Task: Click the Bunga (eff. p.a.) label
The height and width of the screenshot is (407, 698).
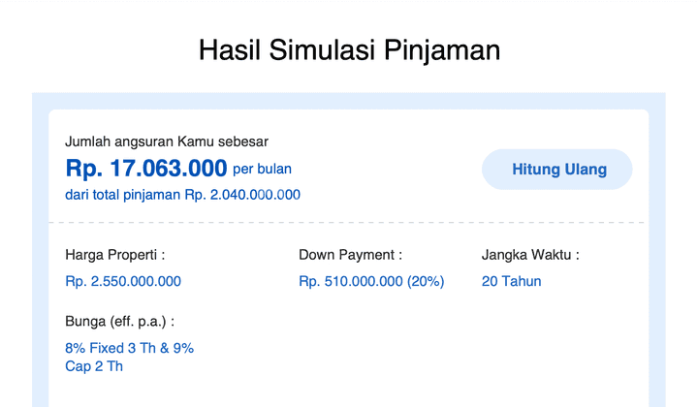Action: 120,322
